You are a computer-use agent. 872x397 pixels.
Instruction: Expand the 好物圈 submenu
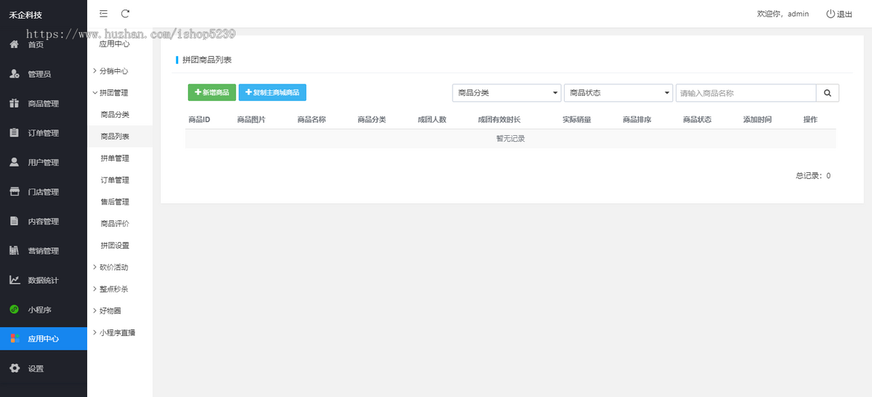(120, 311)
